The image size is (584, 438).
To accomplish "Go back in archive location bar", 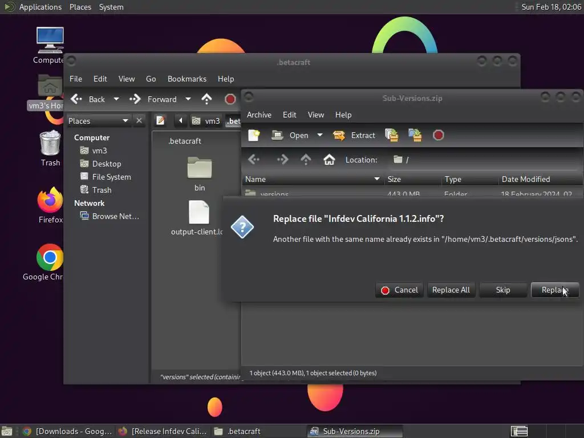I will [254, 160].
